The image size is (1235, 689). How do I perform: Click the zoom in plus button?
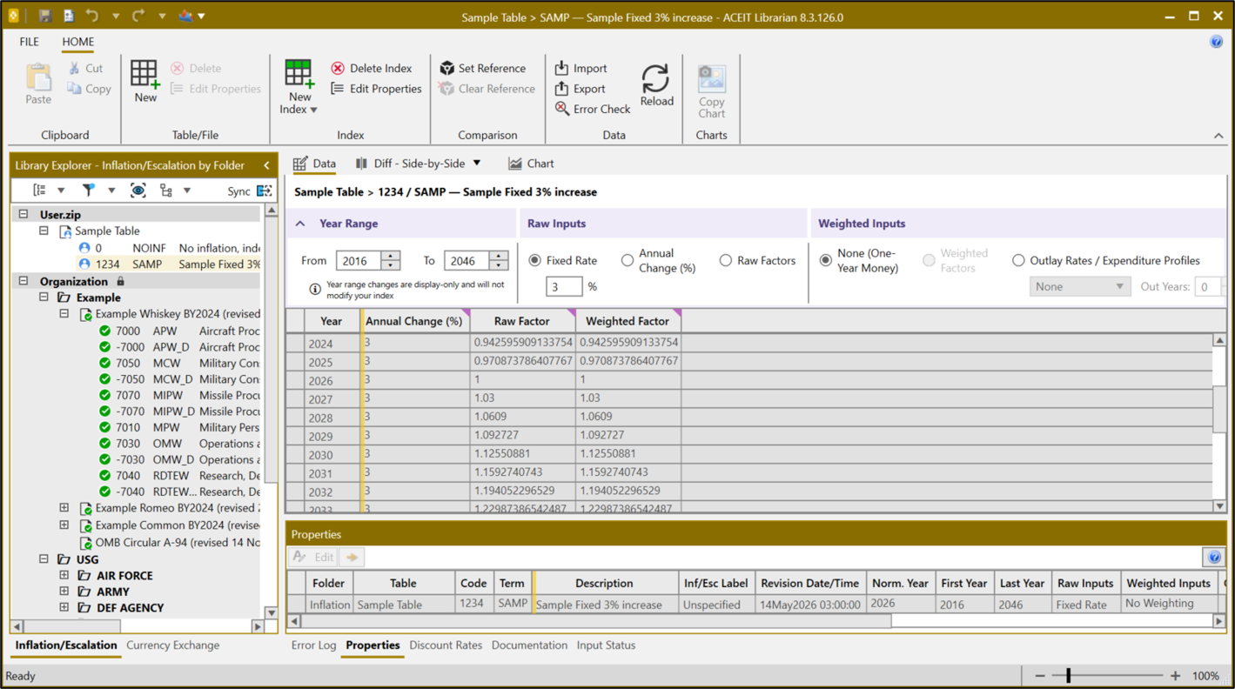(x=1175, y=676)
